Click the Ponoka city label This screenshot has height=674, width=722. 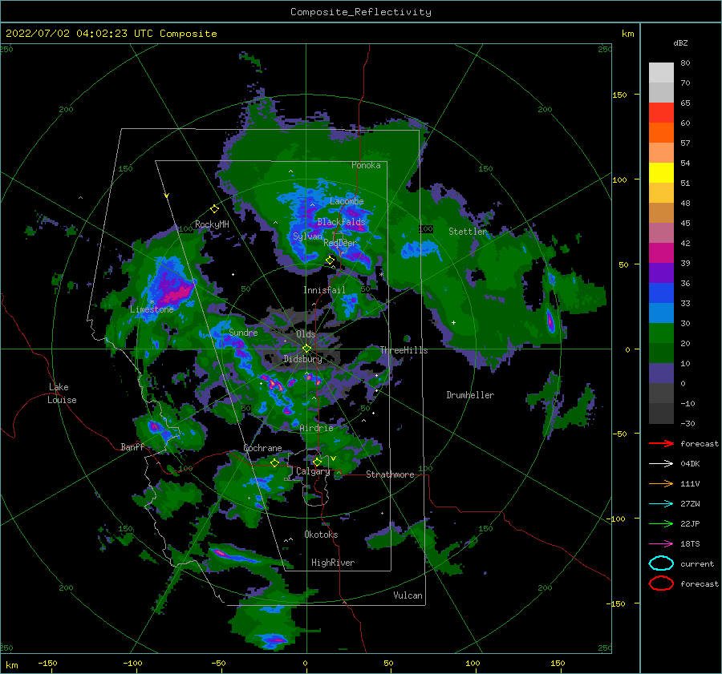[x=366, y=165]
